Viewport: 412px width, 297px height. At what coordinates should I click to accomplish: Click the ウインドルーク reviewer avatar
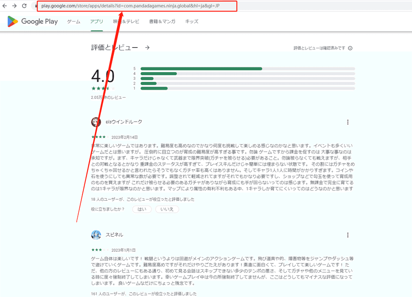coord(96,122)
